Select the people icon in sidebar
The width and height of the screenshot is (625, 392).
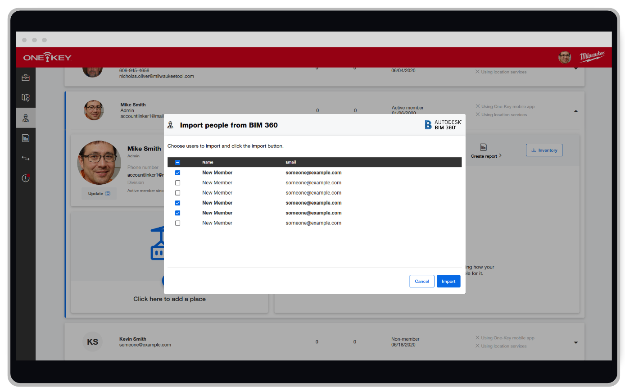(x=26, y=118)
